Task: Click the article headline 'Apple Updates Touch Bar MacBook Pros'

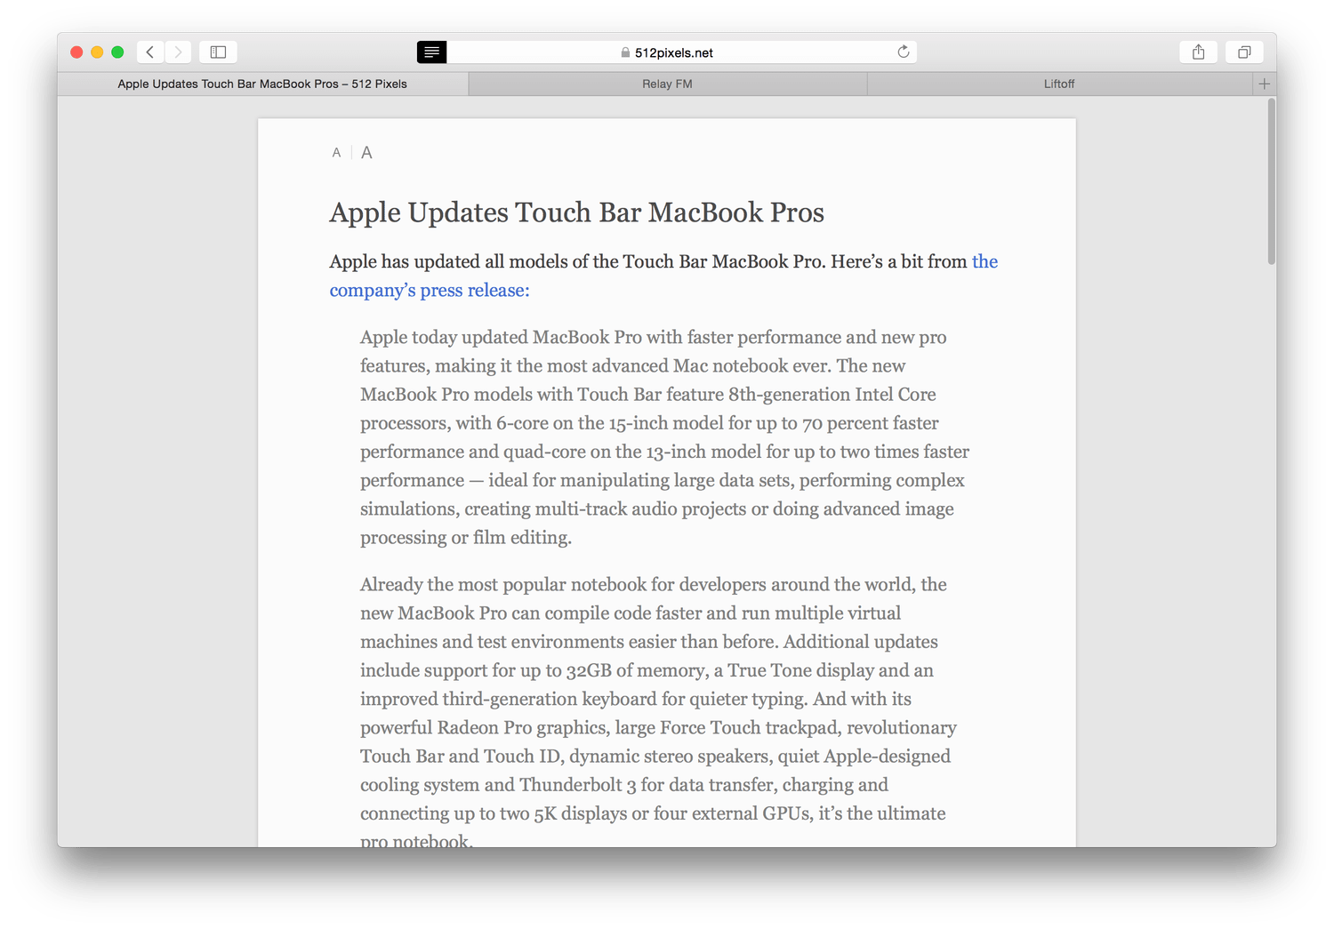Action: coord(576,212)
